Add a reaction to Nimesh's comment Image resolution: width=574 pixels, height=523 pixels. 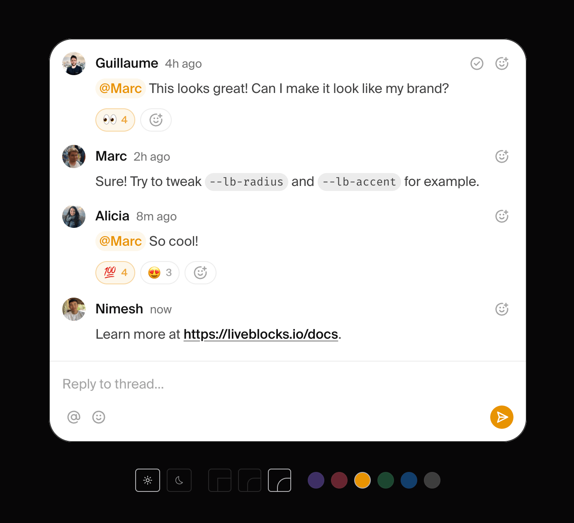click(502, 309)
